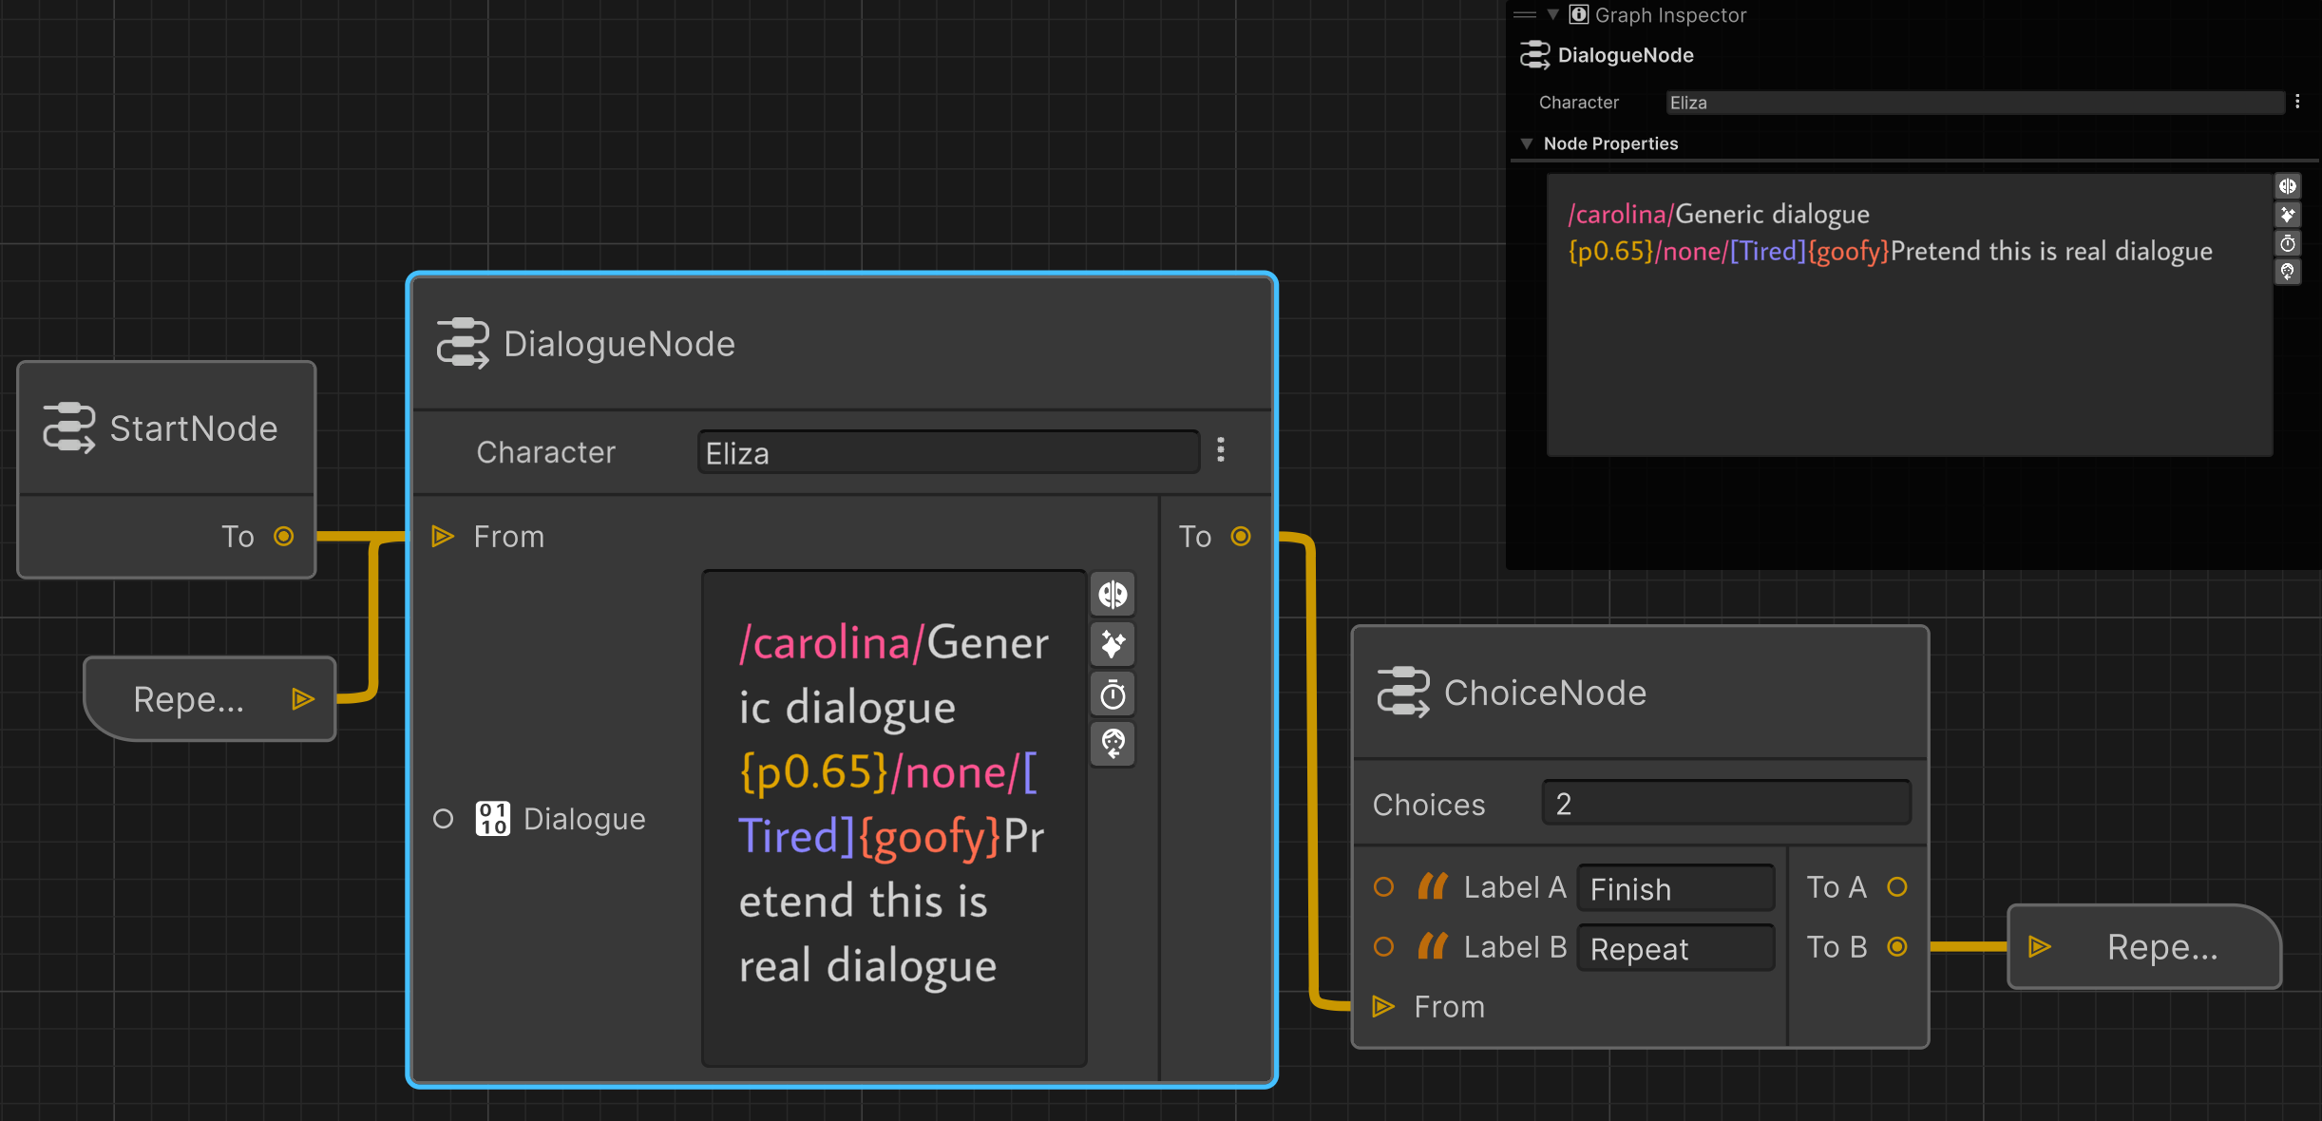Edit the Label B field containing Repeat
This screenshot has height=1121, width=2322.
1676,948
